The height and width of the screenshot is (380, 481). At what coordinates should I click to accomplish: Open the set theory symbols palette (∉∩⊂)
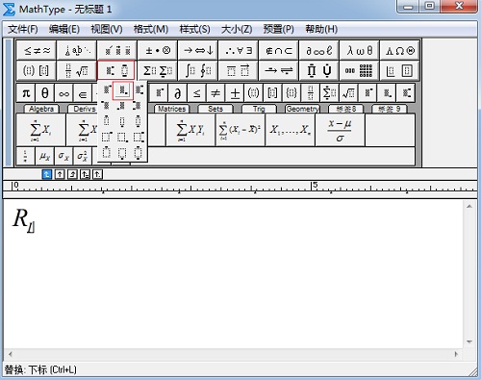pyautogui.click(x=279, y=50)
